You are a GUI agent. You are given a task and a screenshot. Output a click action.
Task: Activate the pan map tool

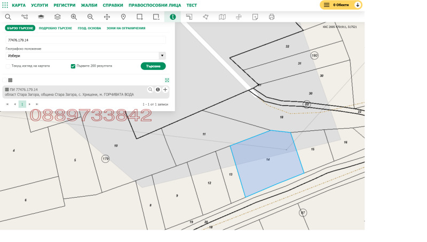point(107,17)
